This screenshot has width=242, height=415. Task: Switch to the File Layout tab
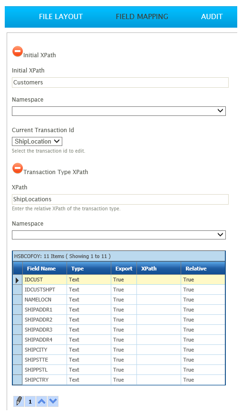click(x=61, y=17)
